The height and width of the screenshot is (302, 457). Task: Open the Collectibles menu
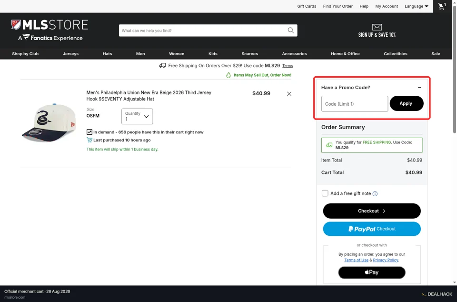[396, 54]
